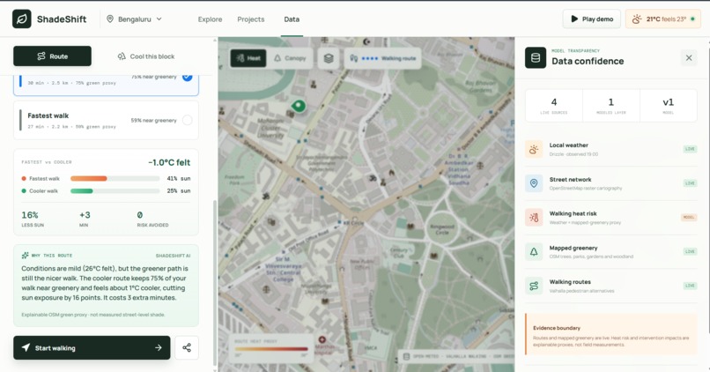Select the Route tab
Viewport: 710px width, 372px height.
click(x=52, y=56)
